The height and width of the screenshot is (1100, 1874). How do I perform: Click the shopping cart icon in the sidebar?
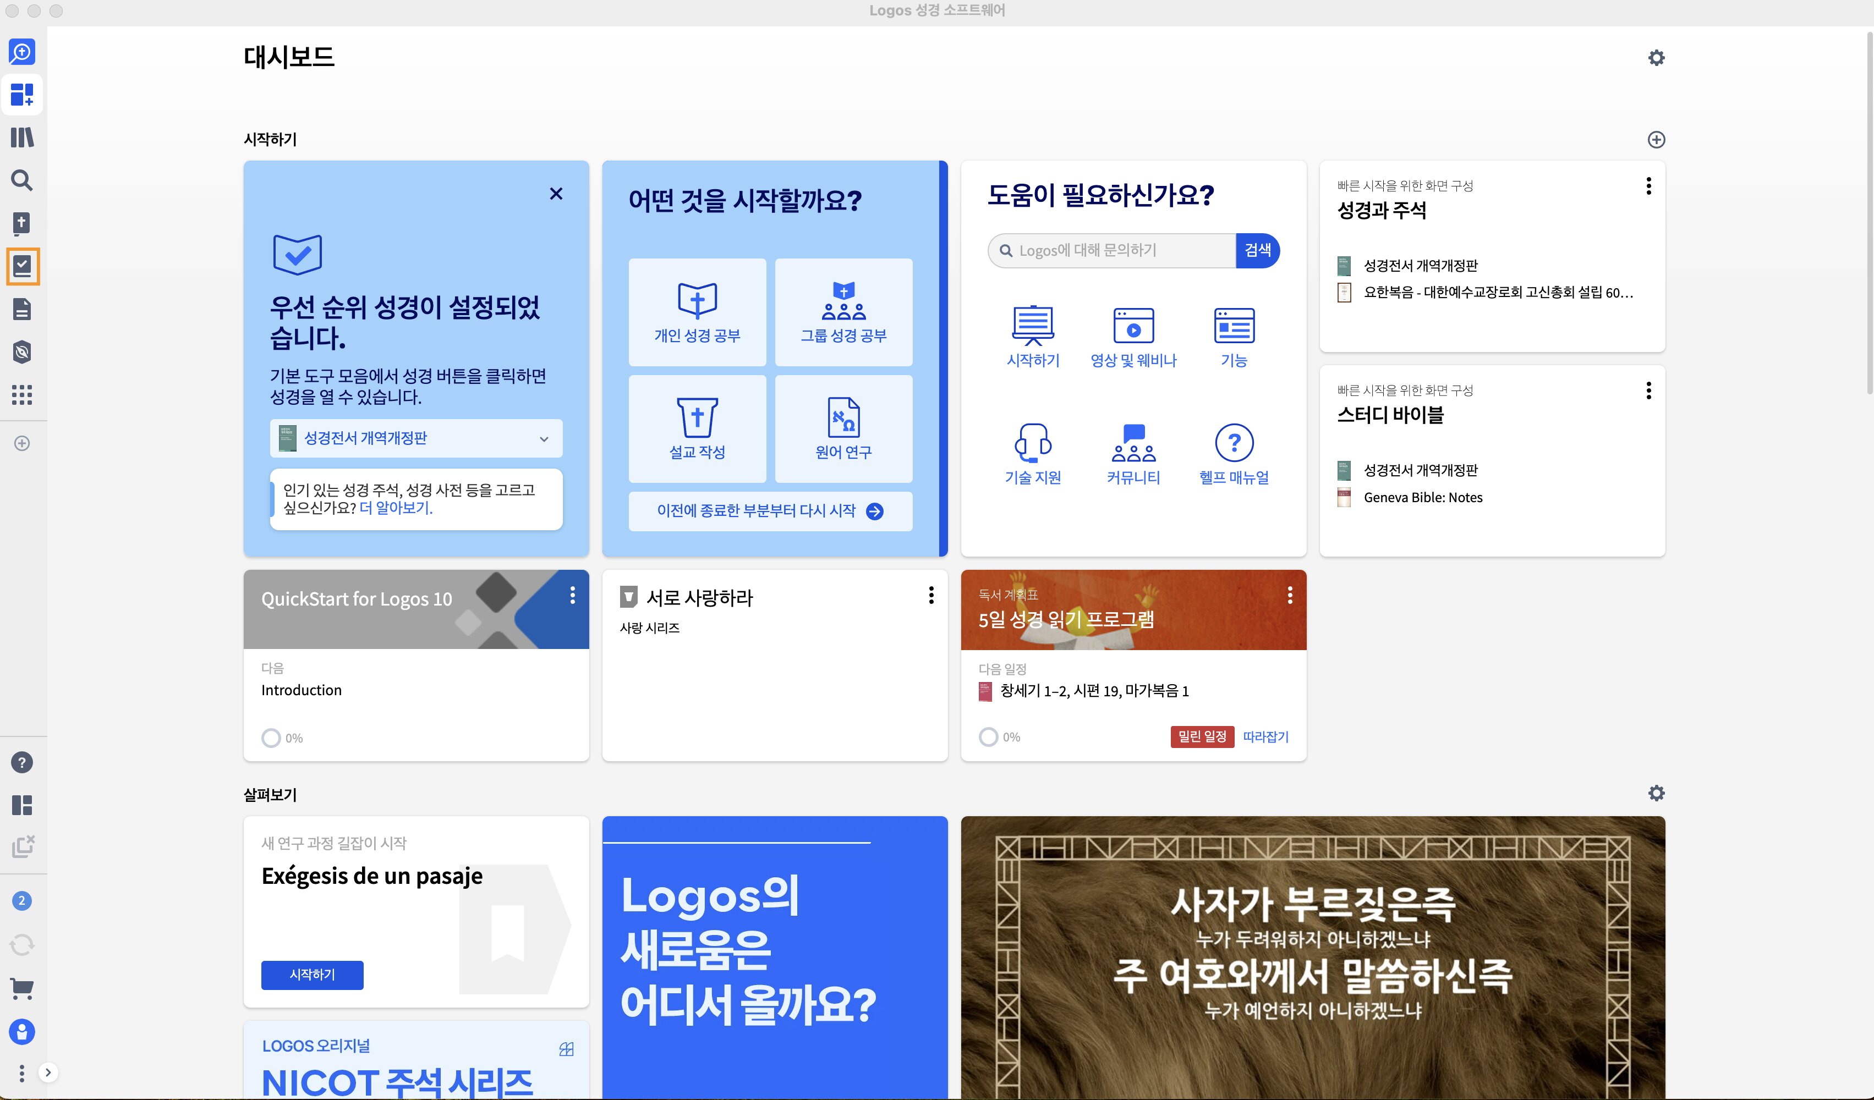[21, 989]
